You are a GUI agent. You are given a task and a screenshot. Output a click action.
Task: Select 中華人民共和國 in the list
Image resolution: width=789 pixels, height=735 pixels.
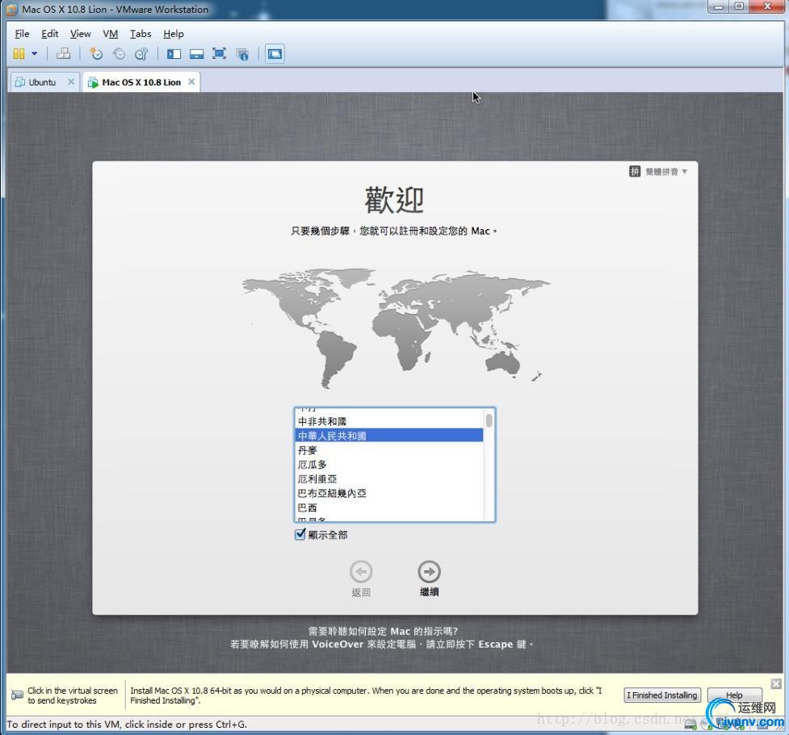388,436
